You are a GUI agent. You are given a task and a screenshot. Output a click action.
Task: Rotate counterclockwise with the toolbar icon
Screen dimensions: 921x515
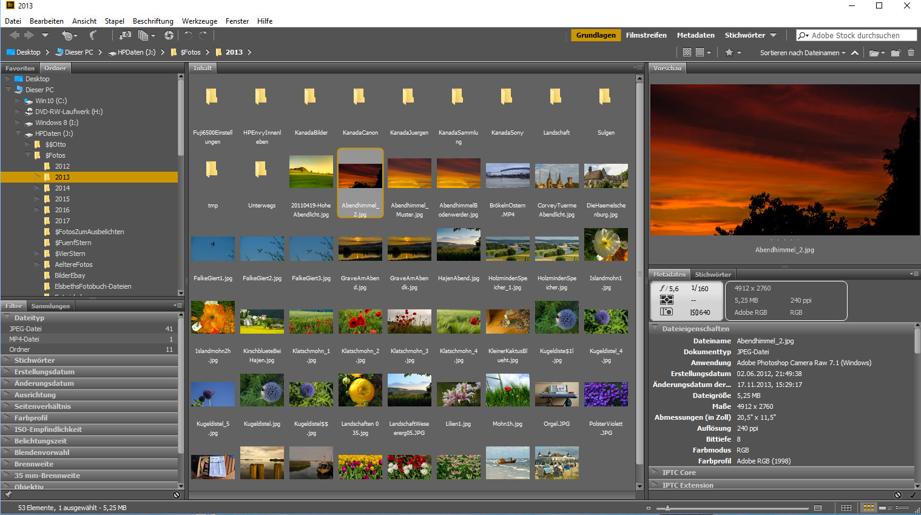coord(188,35)
